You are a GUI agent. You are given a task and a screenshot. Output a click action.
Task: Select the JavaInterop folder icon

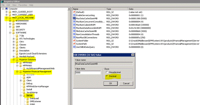(x=24, y=92)
